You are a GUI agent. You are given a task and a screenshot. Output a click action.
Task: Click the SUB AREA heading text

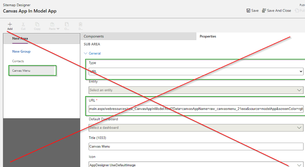click(92, 44)
